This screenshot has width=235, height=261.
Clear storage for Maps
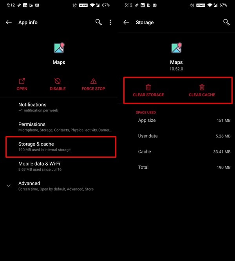click(x=148, y=90)
